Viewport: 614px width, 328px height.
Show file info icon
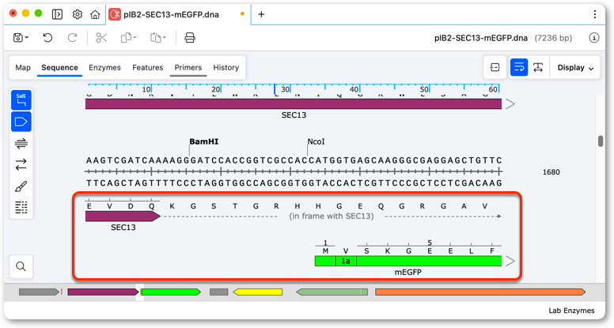[x=593, y=38]
